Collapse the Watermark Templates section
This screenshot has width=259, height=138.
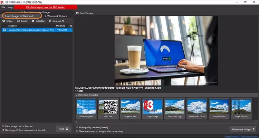coord(76,95)
